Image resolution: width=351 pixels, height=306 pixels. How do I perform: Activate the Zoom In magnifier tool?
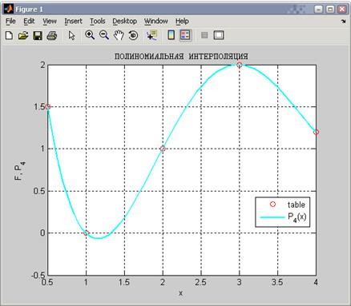point(90,35)
